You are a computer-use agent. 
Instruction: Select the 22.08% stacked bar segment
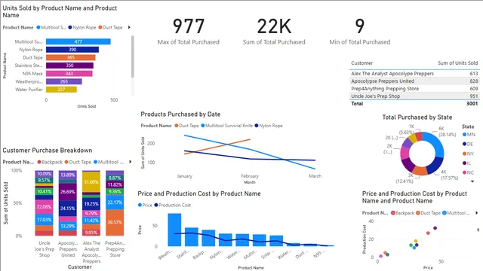click(x=44, y=207)
